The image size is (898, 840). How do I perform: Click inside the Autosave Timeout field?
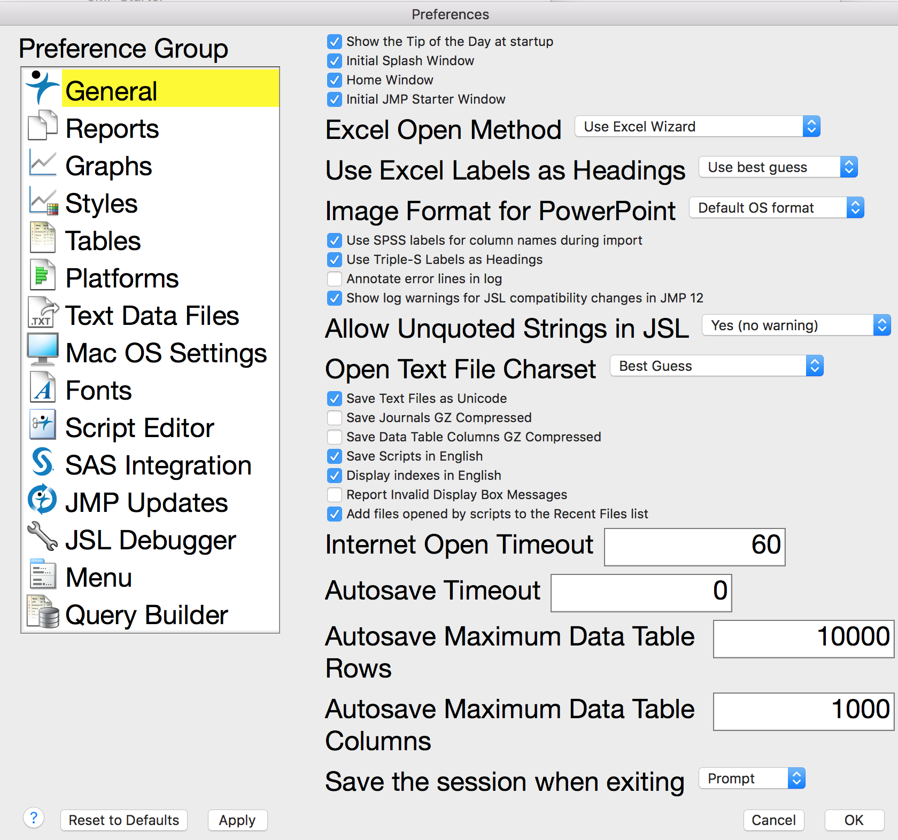coord(640,592)
